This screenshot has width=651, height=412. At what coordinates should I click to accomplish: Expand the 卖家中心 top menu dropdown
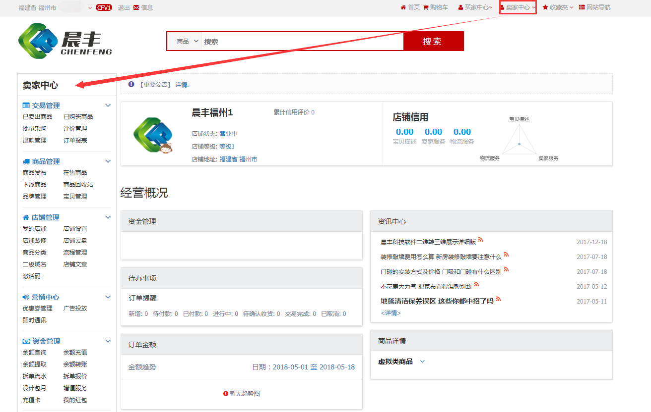(518, 7)
